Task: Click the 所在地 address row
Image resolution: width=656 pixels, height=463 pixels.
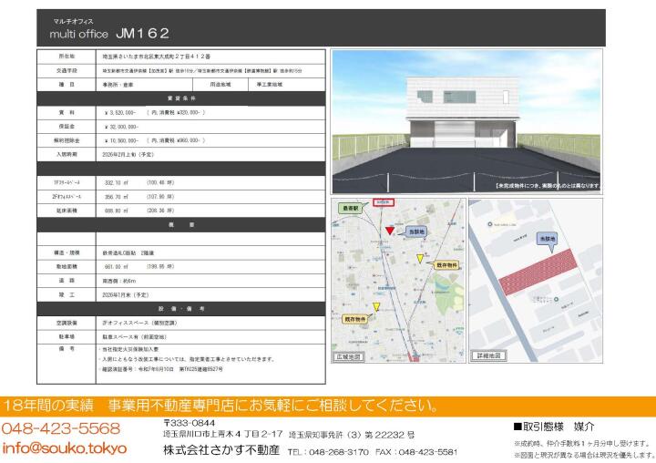Action: 181,57
